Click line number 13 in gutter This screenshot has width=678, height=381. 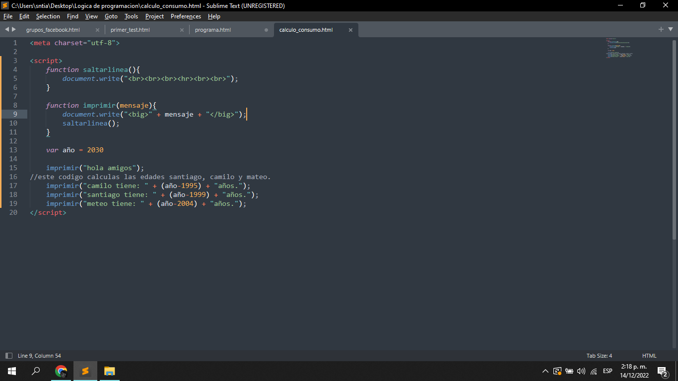(x=13, y=150)
